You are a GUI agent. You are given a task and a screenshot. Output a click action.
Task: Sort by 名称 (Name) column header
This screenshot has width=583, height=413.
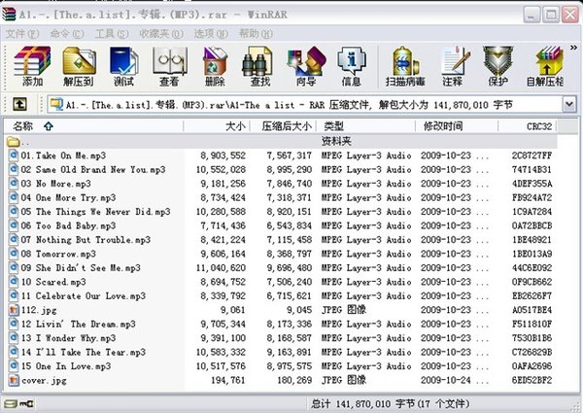(93, 126)
